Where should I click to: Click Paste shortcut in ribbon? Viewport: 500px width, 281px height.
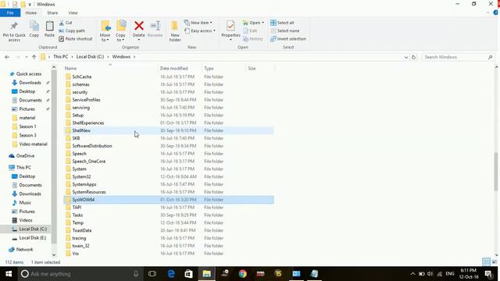coord(76,38)
